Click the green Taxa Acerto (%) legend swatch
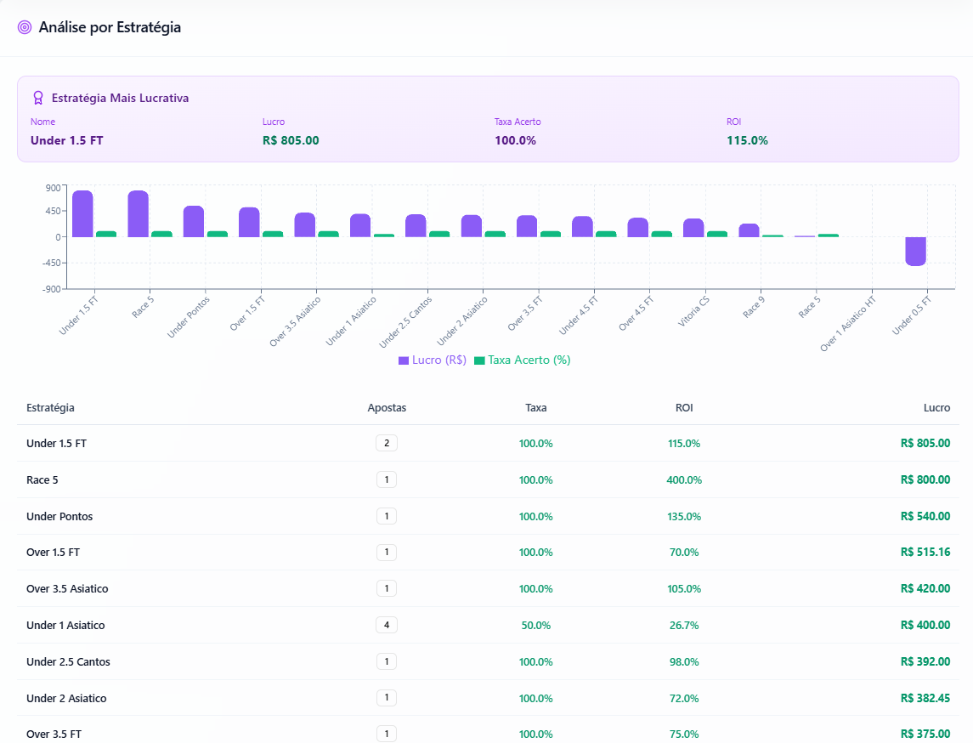 479,360
